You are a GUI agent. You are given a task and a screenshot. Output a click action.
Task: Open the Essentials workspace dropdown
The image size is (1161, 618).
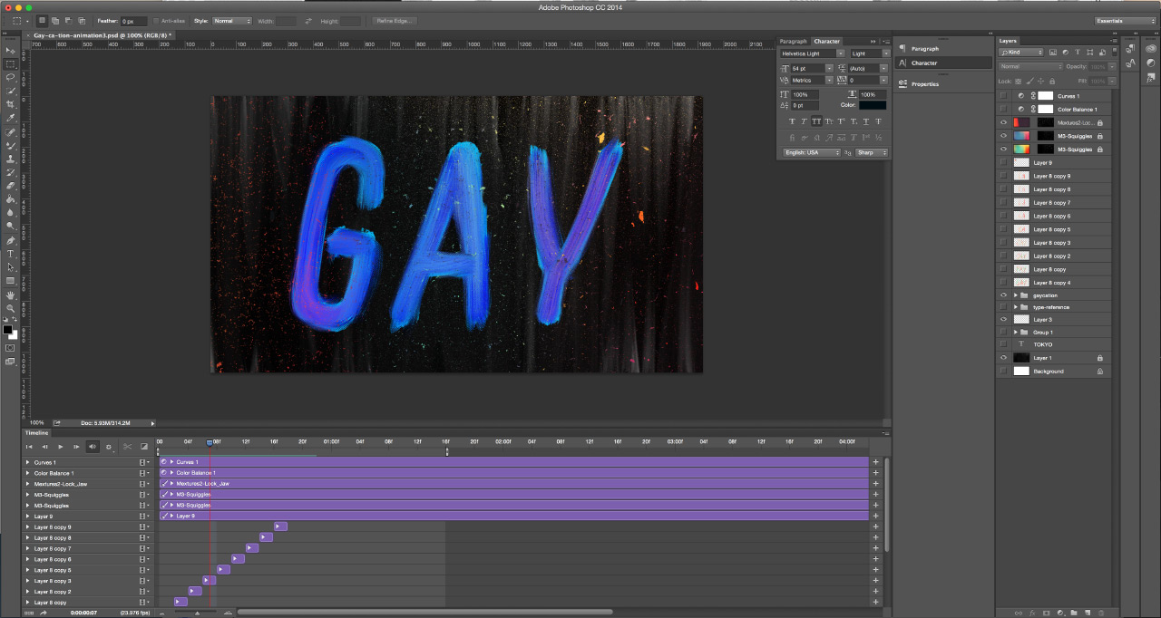(1125, 21)
